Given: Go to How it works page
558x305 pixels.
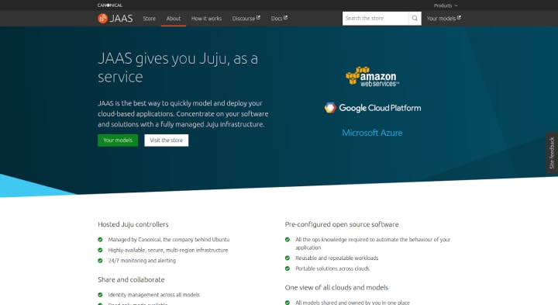Looking at the screenshot, I should pyautogui.click(x=206, y=19).
